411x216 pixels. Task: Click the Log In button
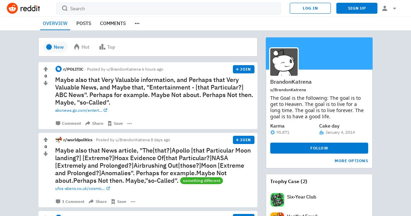click(x=310, y=8)
